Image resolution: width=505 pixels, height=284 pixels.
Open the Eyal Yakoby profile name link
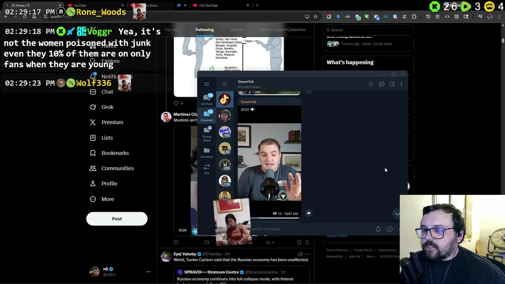(x=185, y=254)
